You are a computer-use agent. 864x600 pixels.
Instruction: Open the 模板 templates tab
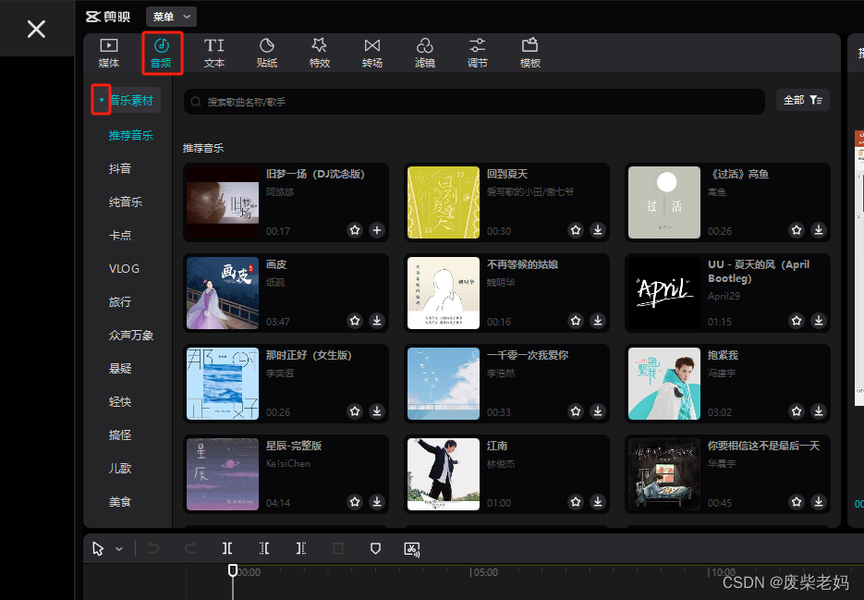tap(530, 53)
